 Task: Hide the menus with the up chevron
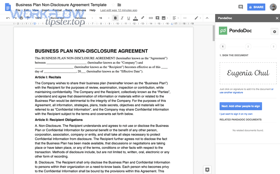point(207,18)
